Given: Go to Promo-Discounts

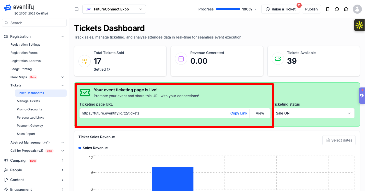Looking at the screenshot, I should click(29, 109).
